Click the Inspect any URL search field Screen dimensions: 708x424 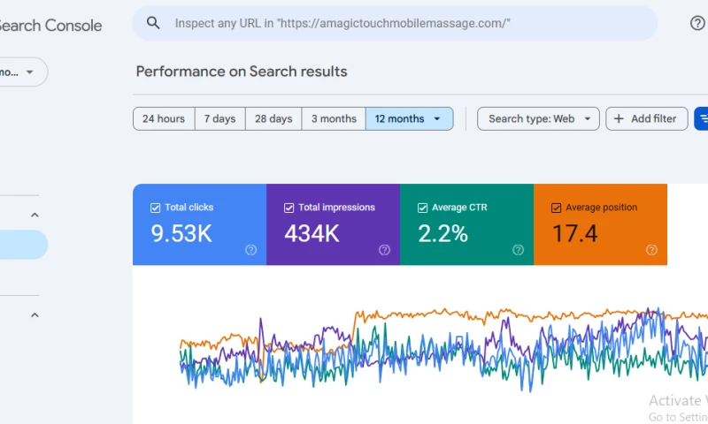pyautogui.click(x=395, y=23)
